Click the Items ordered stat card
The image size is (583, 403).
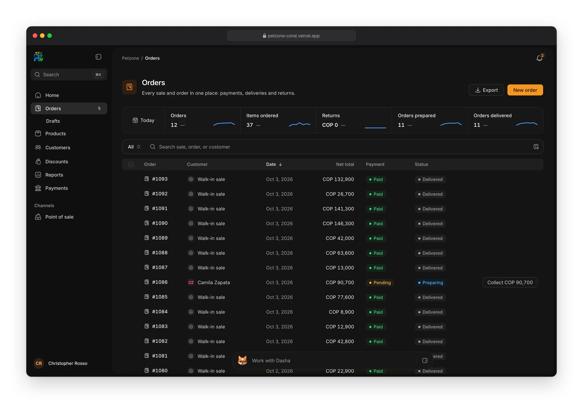[x=278, y=120]
